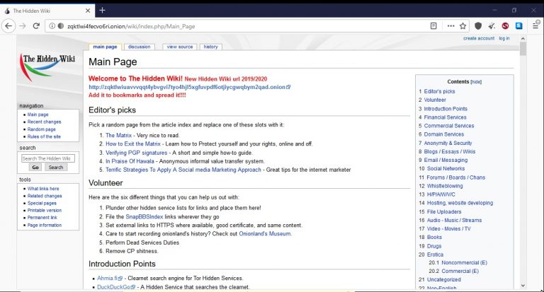Click the page scrollbar down arrow

[x=523, y=286]
